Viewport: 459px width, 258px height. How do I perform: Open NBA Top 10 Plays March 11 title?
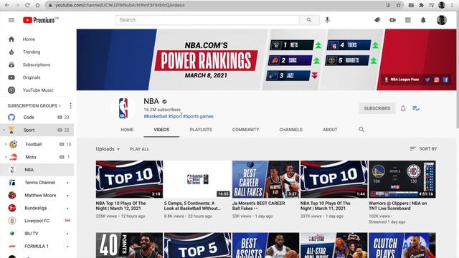325,206
